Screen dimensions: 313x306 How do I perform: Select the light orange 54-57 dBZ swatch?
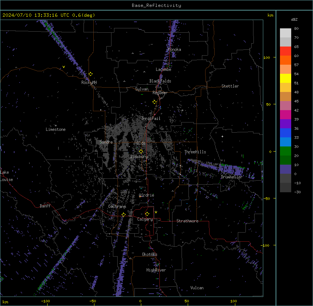(285, 69)
